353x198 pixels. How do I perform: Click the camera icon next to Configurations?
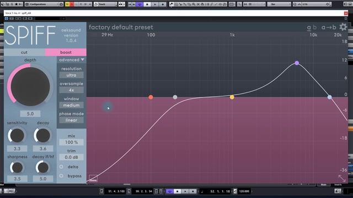coord(61,4)
